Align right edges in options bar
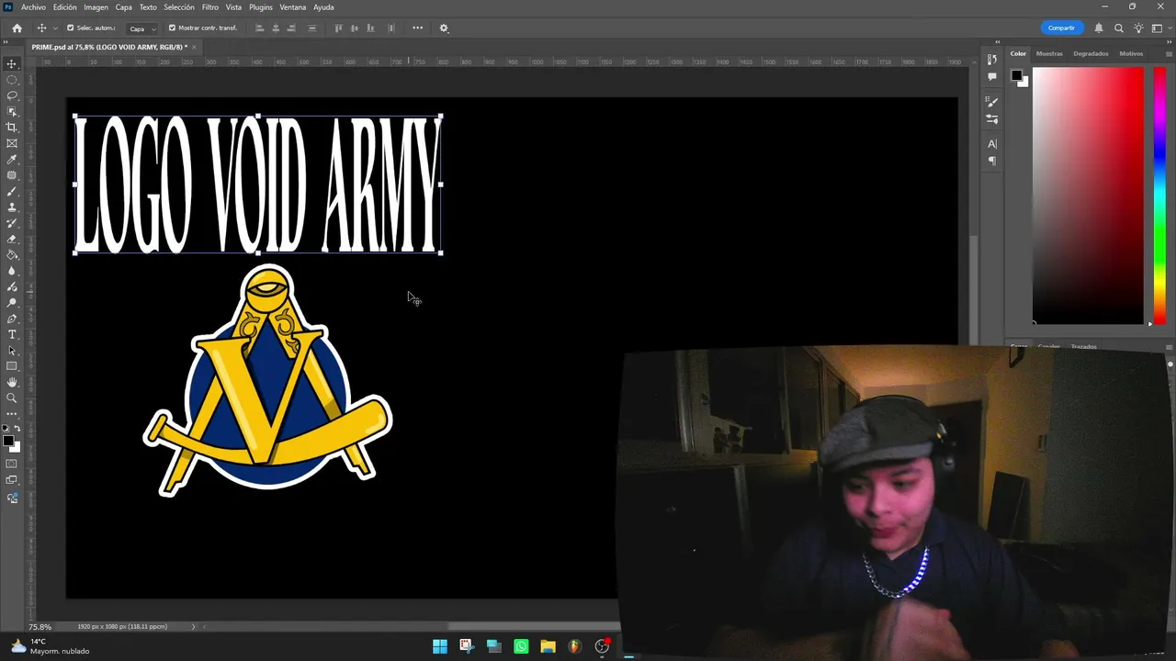 point(292,28)
